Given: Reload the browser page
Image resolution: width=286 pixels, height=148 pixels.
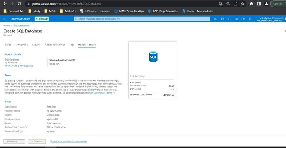Looking at the screenshot, I should pyautogui.click(x=20, y=4).
